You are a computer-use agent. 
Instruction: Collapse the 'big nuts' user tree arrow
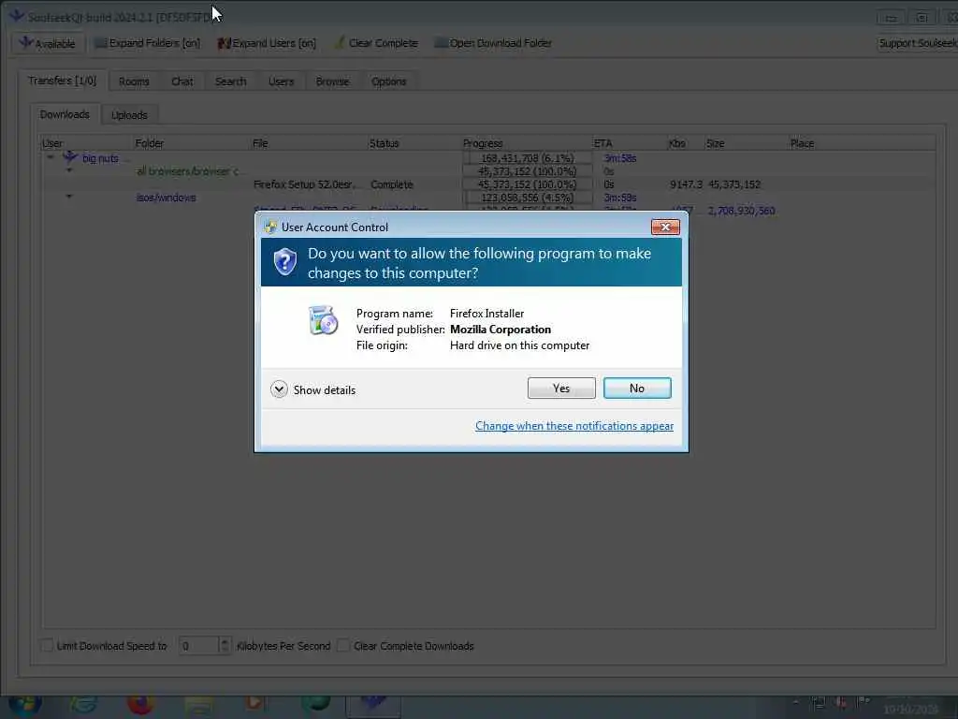click(51, 157)
